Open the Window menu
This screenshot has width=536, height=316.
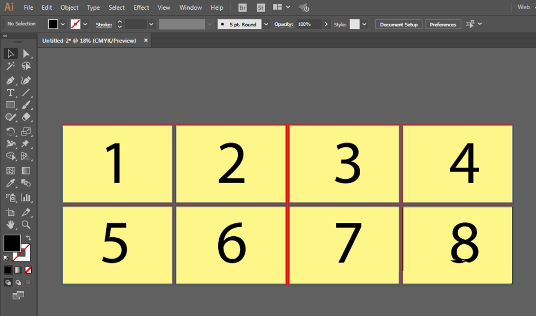click(x=190, y=7)
